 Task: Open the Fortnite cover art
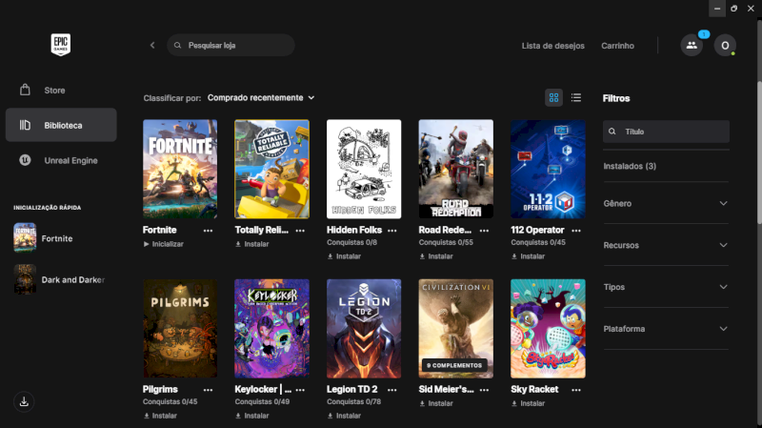pos(180,170)
